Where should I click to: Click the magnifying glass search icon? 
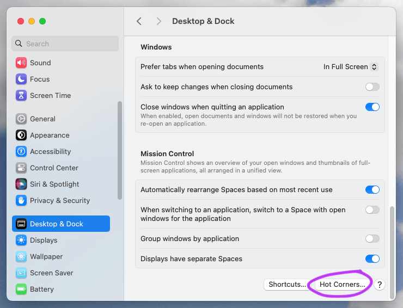(x=19, y=44)
